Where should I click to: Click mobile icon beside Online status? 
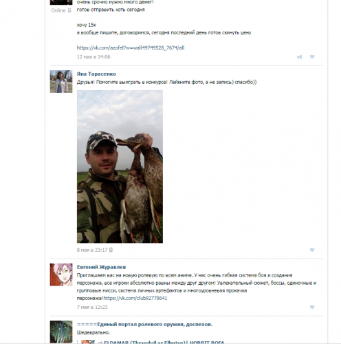point(69,10)
